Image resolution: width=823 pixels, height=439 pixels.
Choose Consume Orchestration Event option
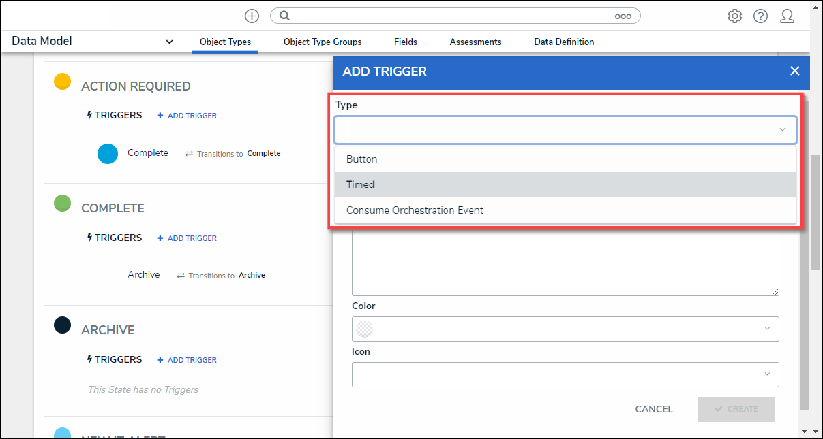(x=565, y=210)
